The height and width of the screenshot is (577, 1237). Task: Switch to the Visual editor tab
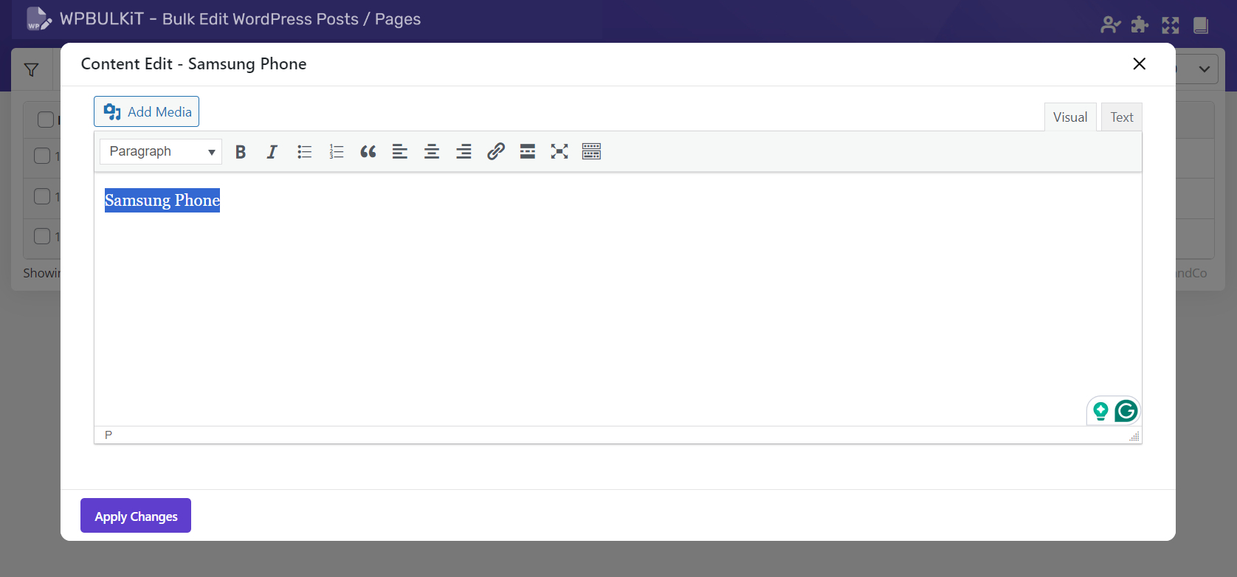tap(1069, 117)
